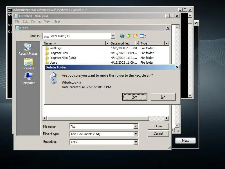This screenshot has width=225, height=169.
Task: Open the Notepad File menu
Action: 17,21
